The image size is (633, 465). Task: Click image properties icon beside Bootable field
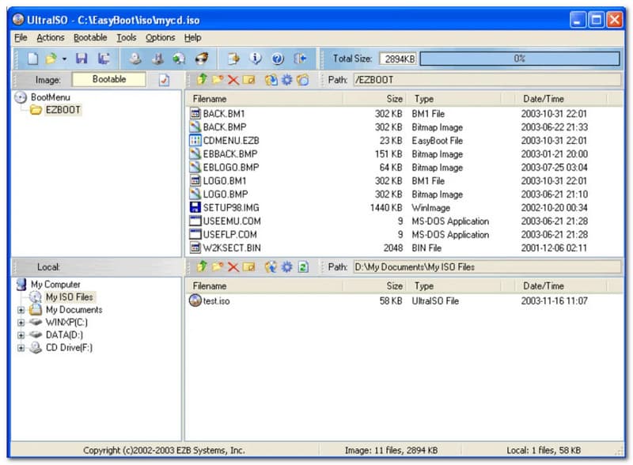click(164, 80)
